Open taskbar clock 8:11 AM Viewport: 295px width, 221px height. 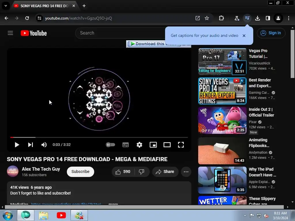280,216
